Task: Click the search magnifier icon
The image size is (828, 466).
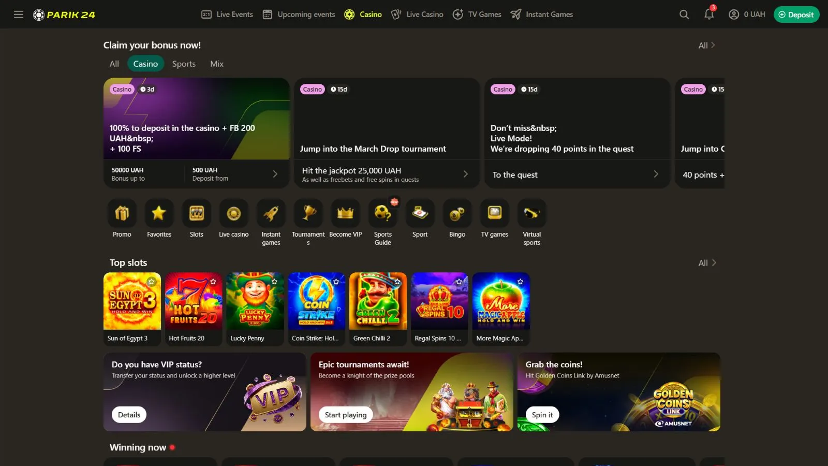Action: (684, 14)
